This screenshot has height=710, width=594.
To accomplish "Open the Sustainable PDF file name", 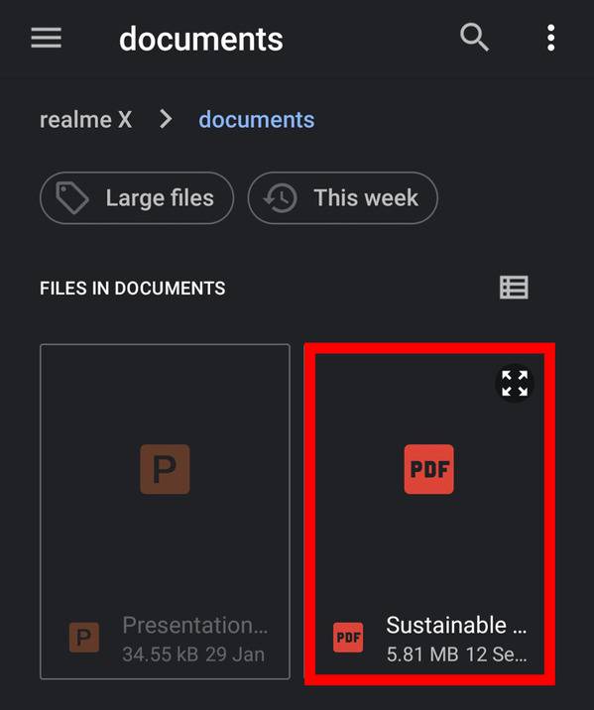I will (456, 626).
